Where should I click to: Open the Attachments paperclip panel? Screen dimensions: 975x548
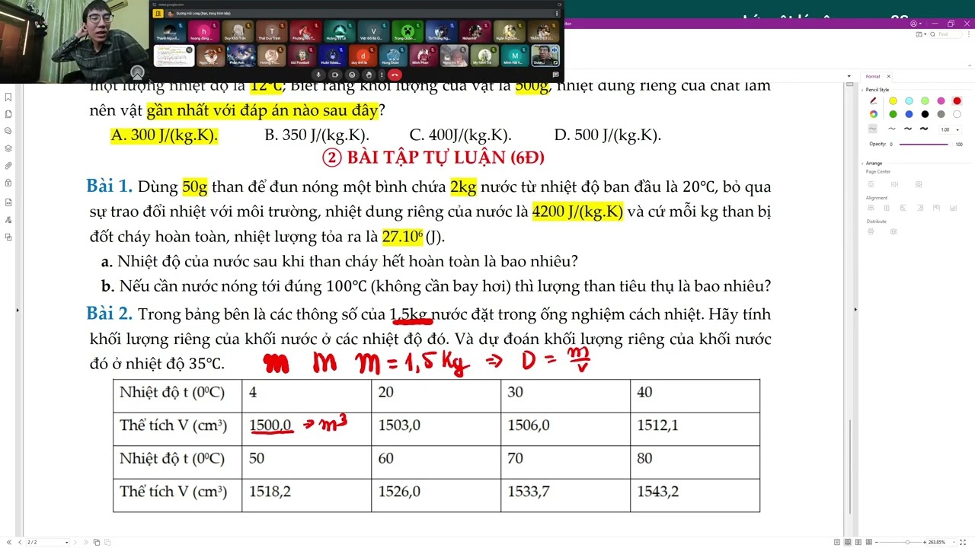8,165
